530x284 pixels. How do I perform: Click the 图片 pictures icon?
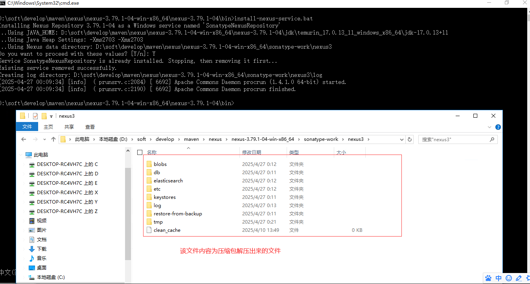[32, 230]
